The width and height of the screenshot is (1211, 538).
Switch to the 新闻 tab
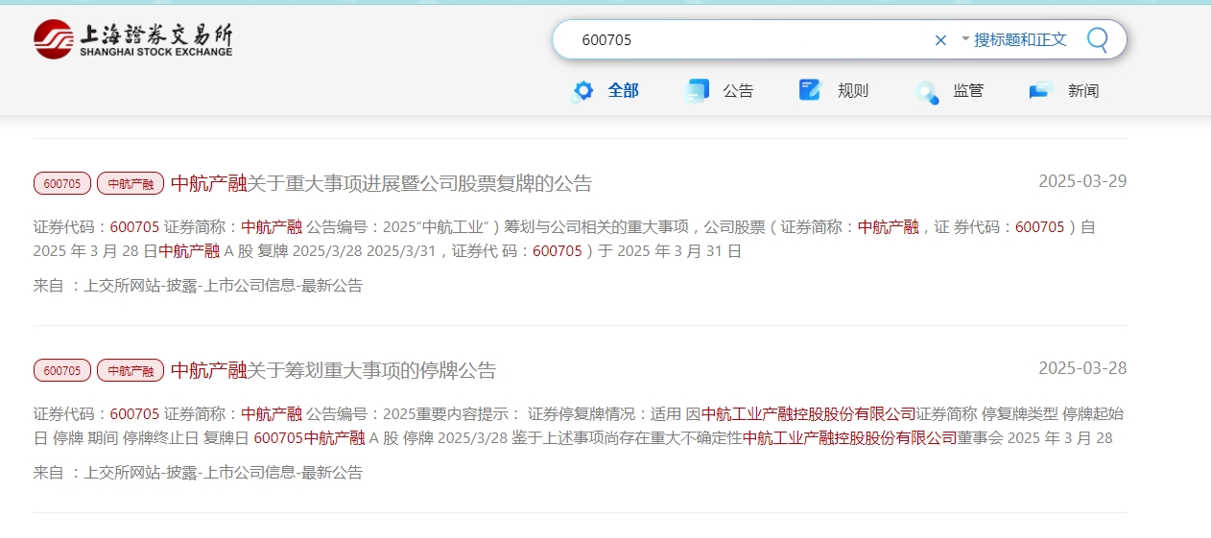tap(1083, 91)
